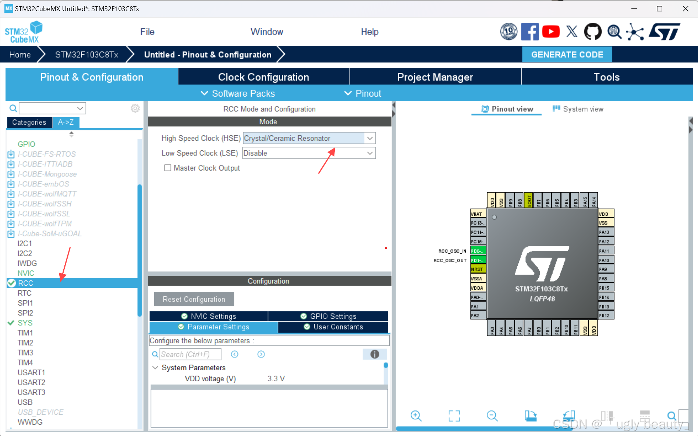Image resolution: width=698 pixels, height=436 pixels.
Task: Zoom in on the pinout view
Action: coord(416,416)
